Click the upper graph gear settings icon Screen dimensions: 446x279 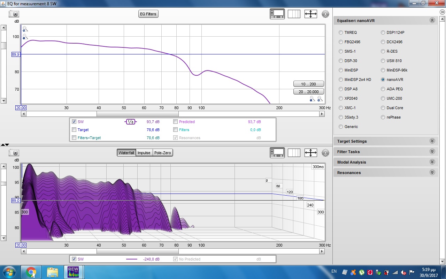[325, 14]
